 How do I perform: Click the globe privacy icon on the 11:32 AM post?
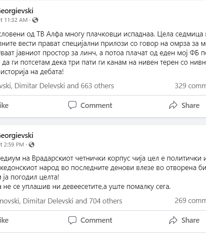click(35, 20)
